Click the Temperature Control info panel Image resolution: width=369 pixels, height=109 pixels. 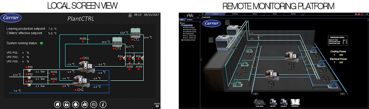coord(338,41)
